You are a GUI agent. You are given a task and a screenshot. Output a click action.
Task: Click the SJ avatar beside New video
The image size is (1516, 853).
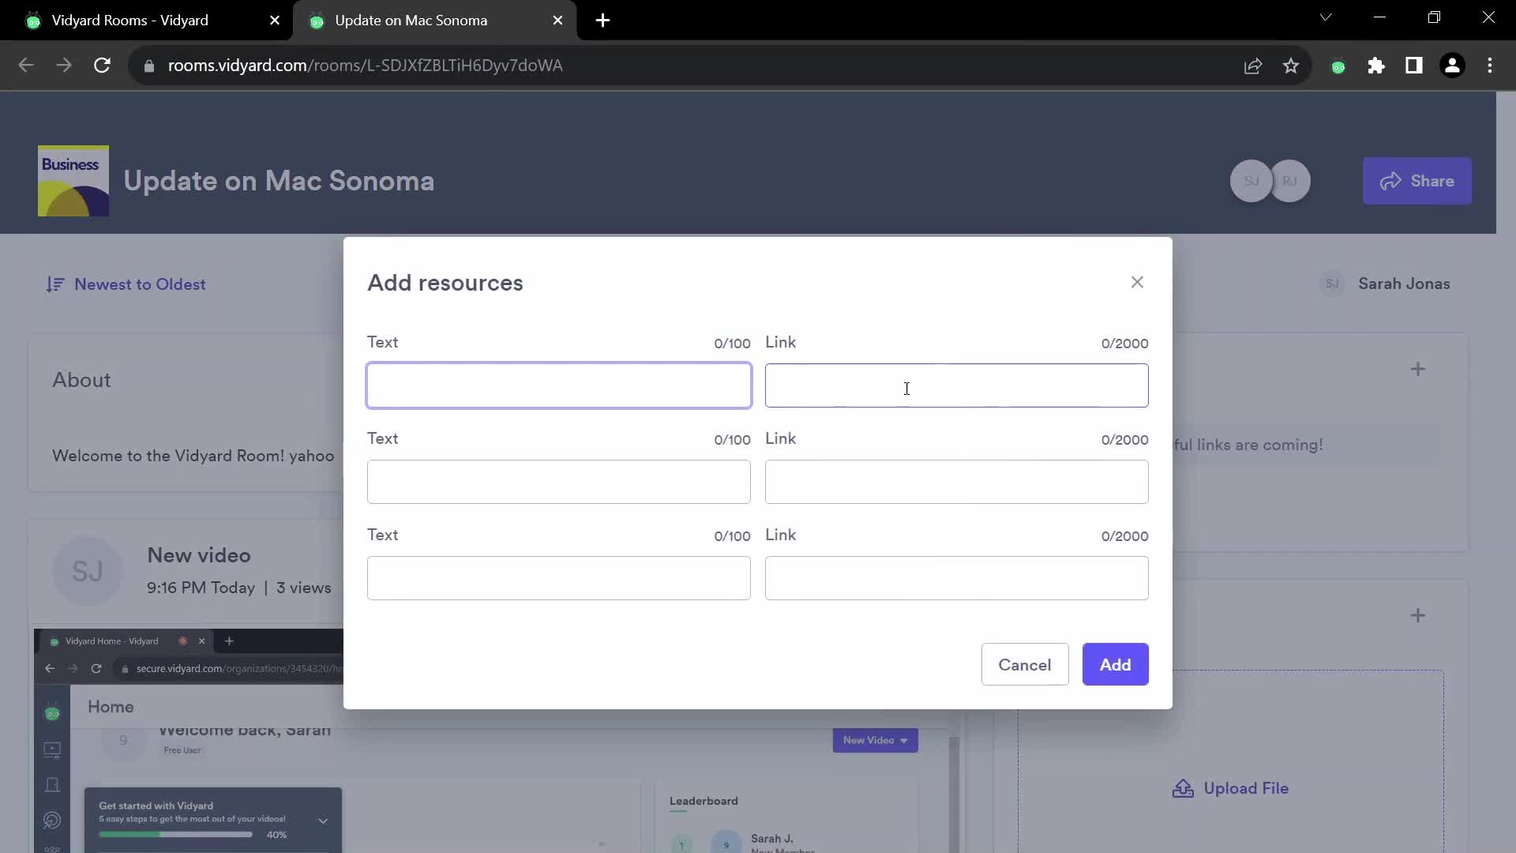pos(88,571)
